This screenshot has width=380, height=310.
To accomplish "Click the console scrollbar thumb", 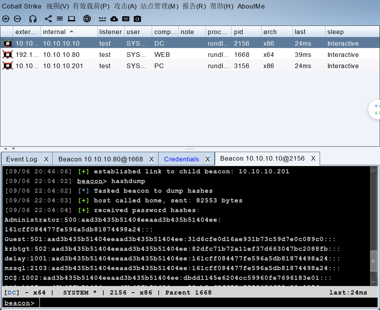I will pyautogui.click(x=374, y=261).
